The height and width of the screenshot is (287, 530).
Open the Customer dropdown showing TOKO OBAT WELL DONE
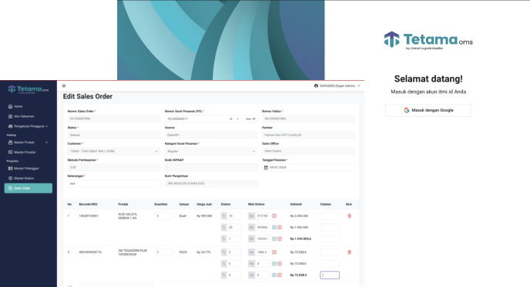coord(113,152)
